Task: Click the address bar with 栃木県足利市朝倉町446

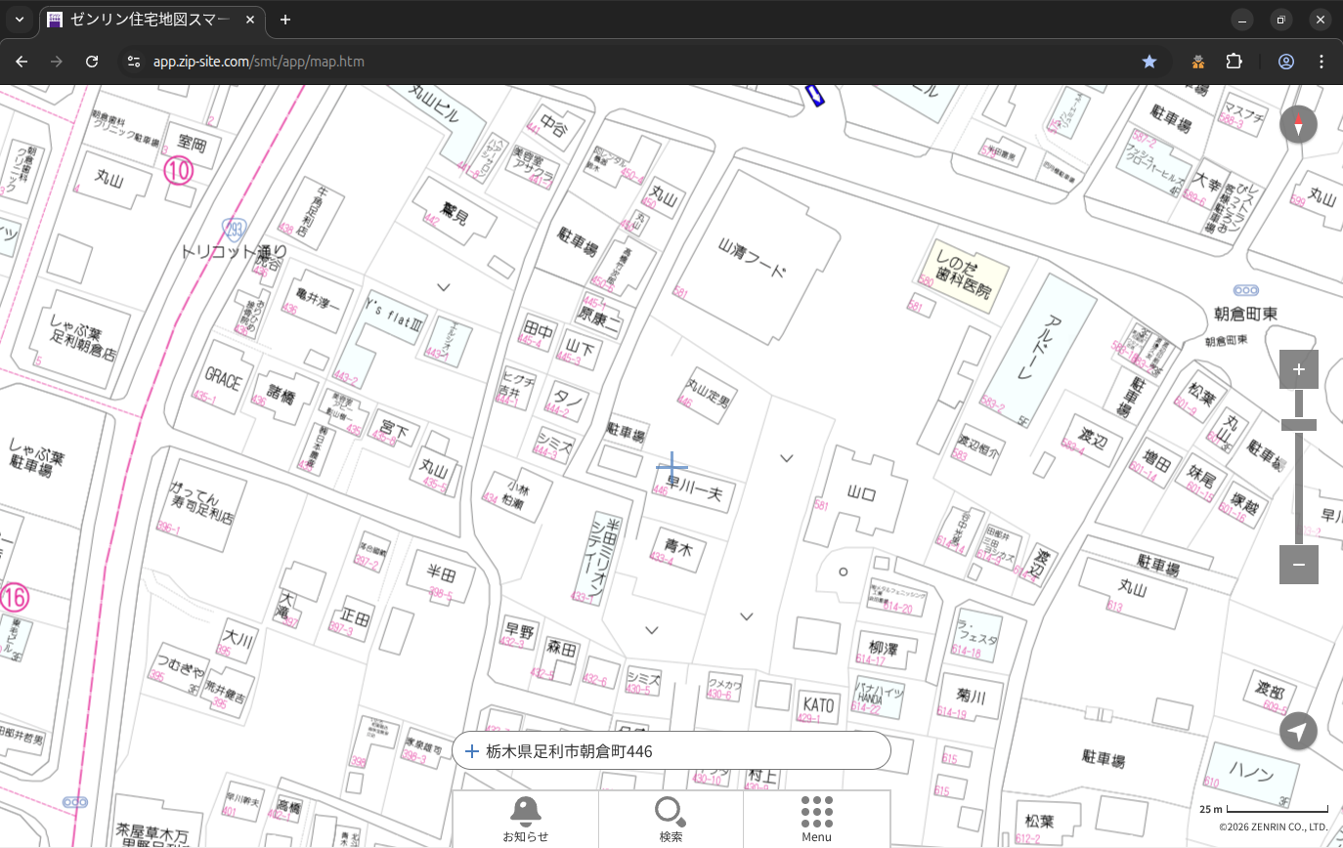Action: [x=671, y=751]
